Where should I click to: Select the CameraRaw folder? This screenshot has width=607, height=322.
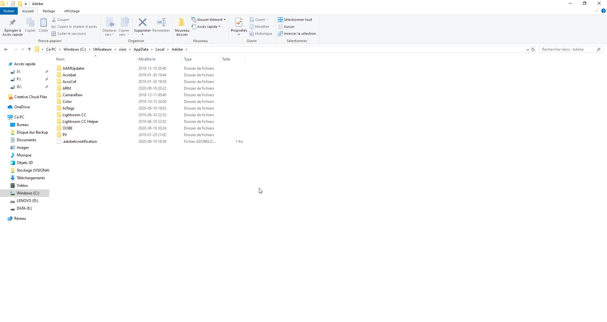click(x=72, y=95)
